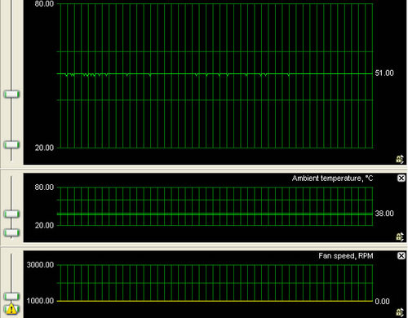Viewport: 408px width, 318px height.
Task: Click the upper slider handle beside the top temperature graph
Action: pyautogui.click(x=11, y=95)
